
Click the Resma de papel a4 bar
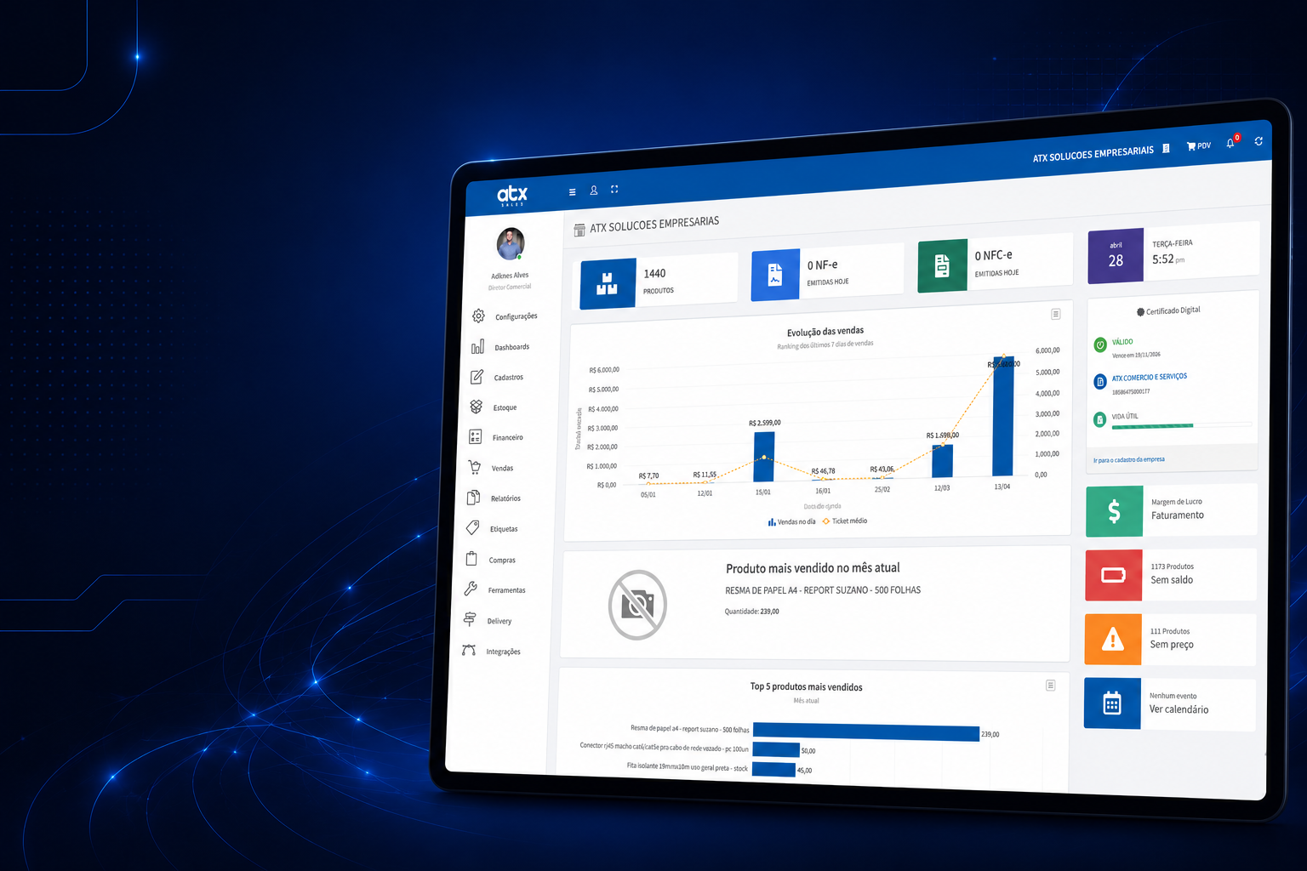coord(866,732)
